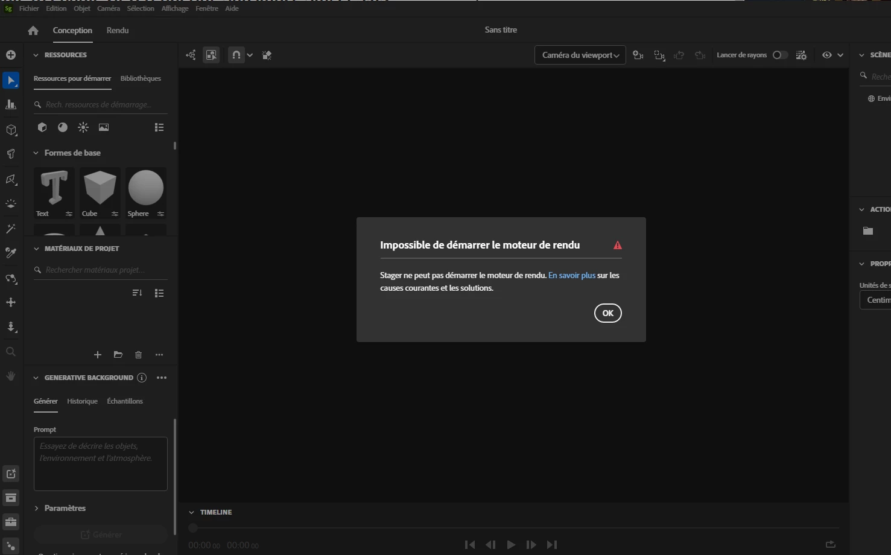Toggle Lancer de rayons switch
Screen dimensions: 891x555
[x=780, y=55]
